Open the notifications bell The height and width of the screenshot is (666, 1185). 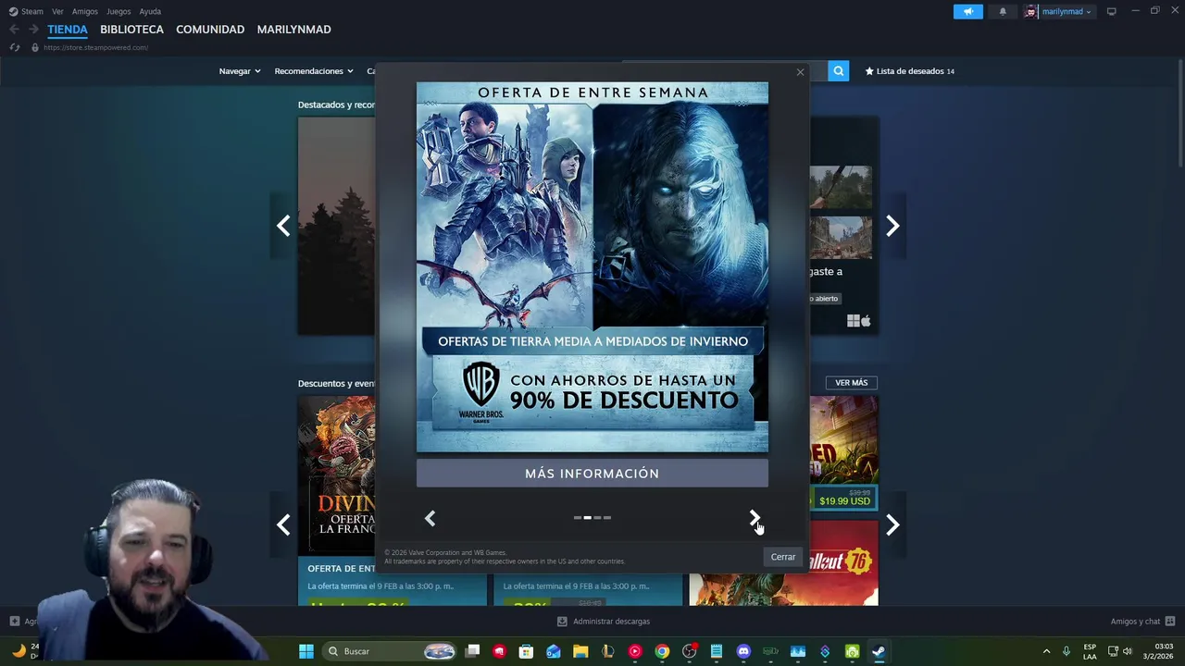point(1003,11)
